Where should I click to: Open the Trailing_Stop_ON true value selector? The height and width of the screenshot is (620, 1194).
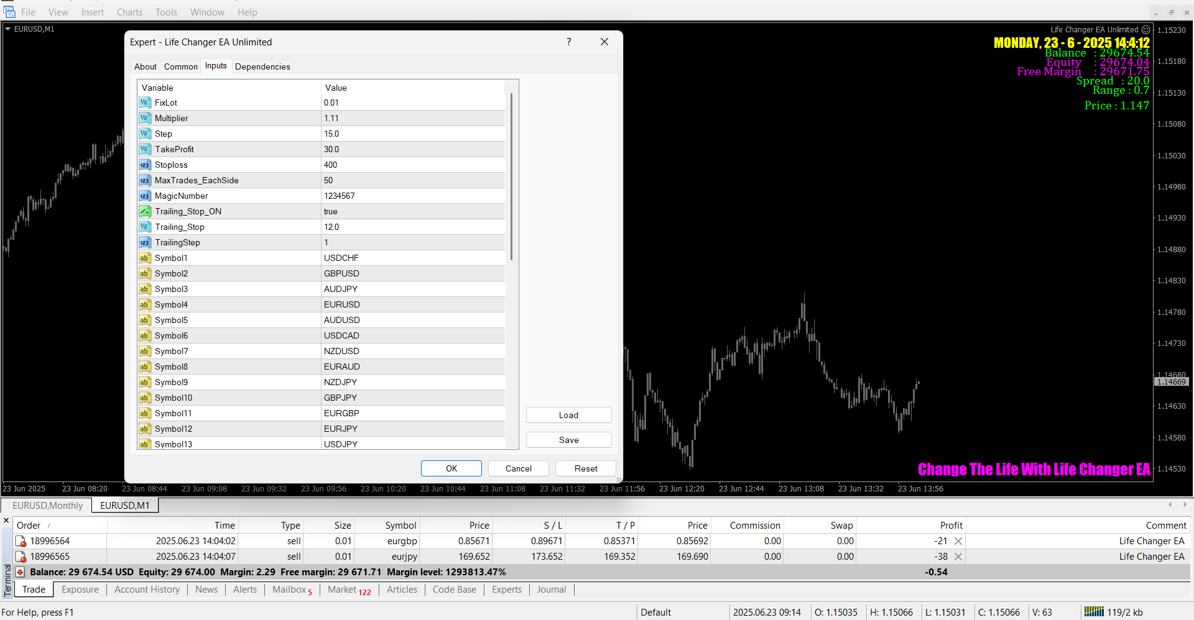[x=412, y=211]
